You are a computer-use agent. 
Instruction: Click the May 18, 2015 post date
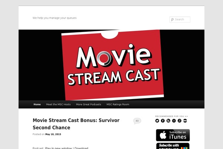pyautogui.click(x=53, y=134)
